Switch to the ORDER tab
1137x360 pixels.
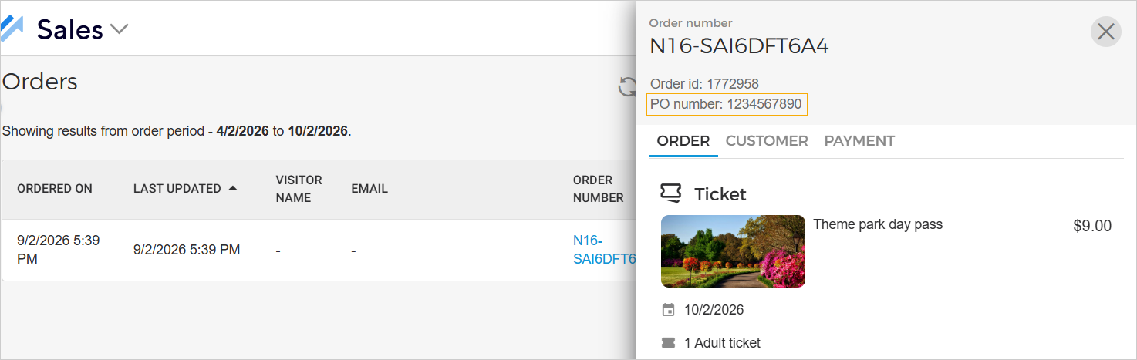(683, 141)
